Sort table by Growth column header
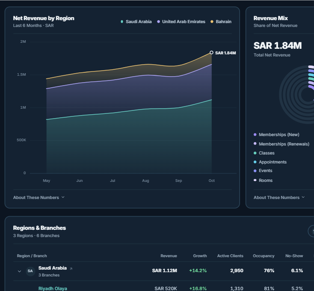 [200, 256]
